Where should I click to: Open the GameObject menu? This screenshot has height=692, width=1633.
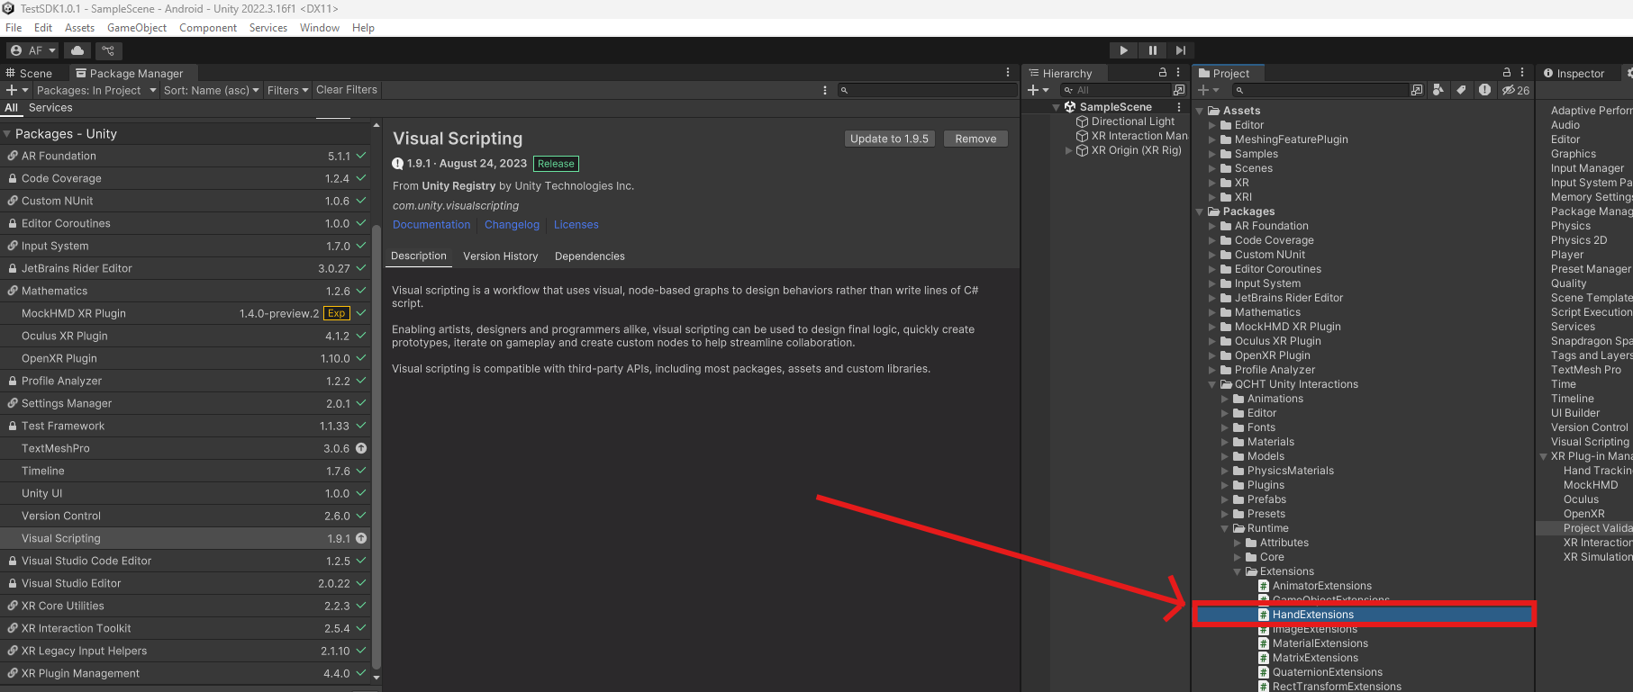(137, 28)
